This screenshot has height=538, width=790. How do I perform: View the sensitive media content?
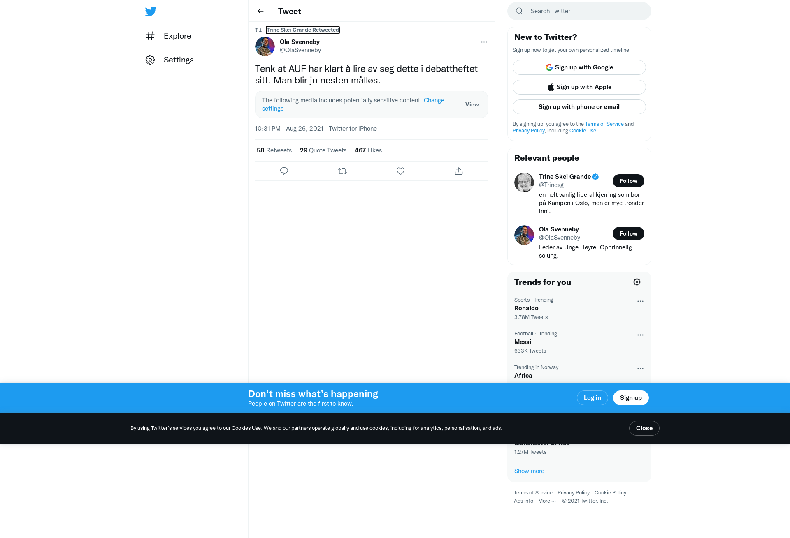click(x=472, y=104)
